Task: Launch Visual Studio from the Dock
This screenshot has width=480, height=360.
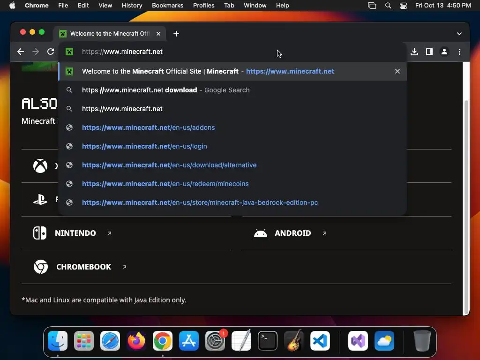Action: [358, 341]
